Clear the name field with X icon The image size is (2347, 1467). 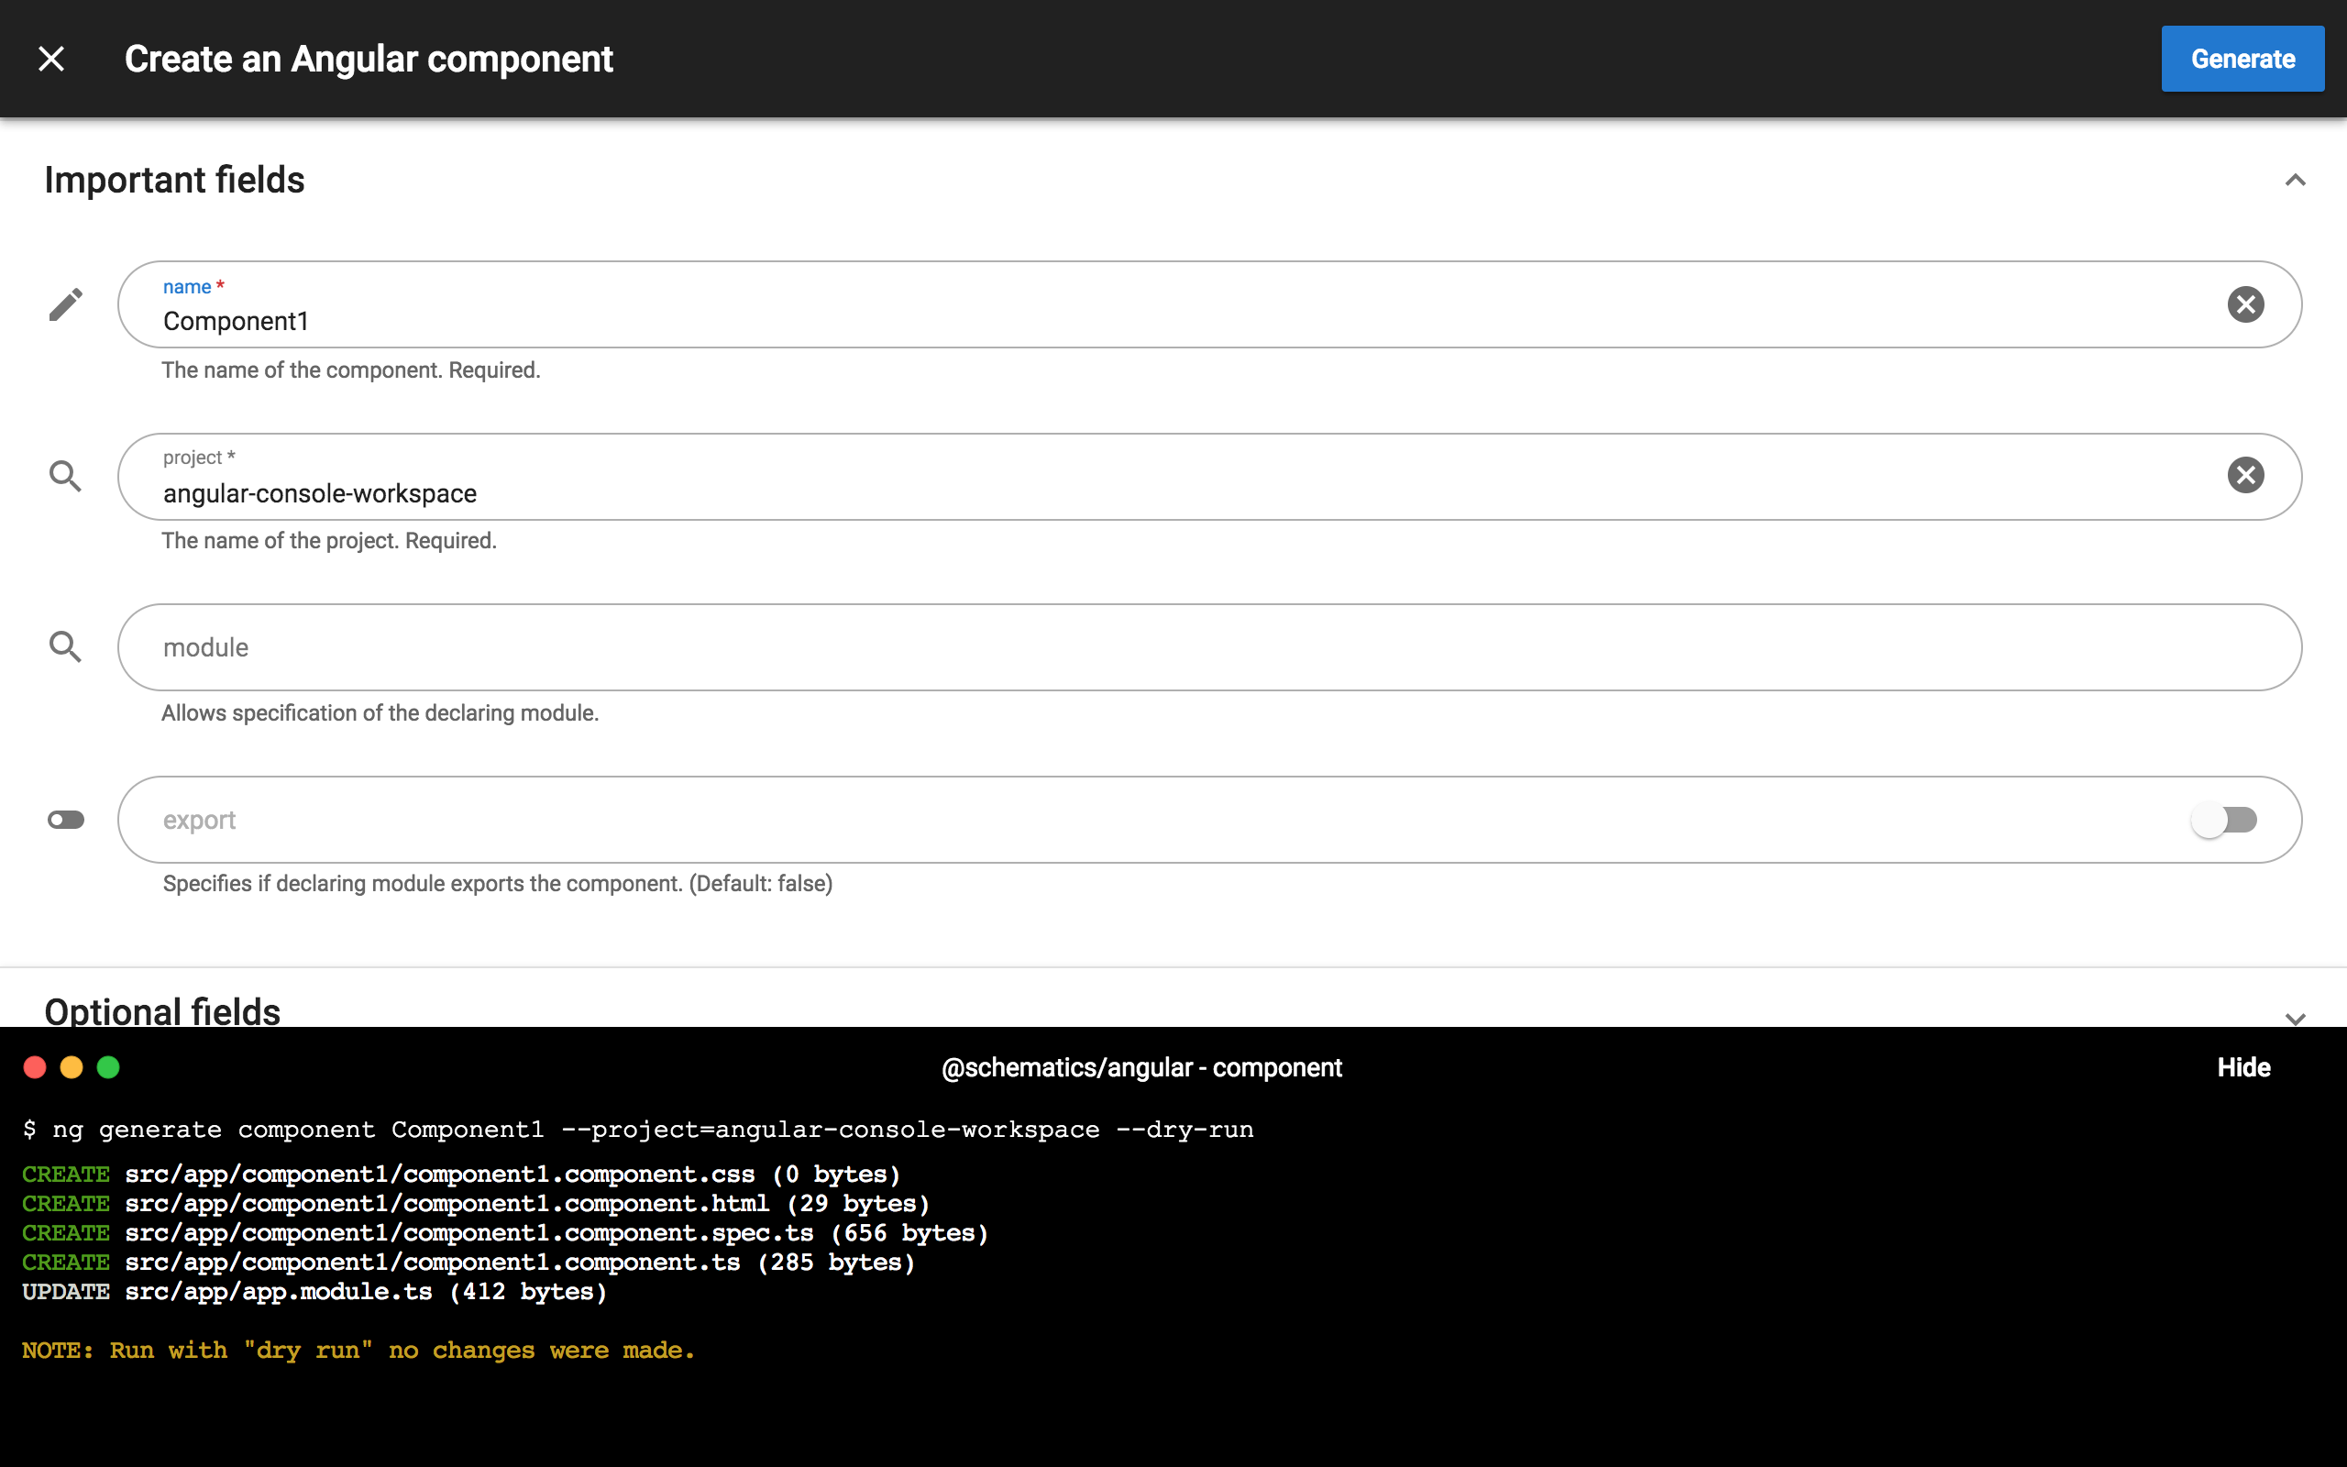point(2245,304)
